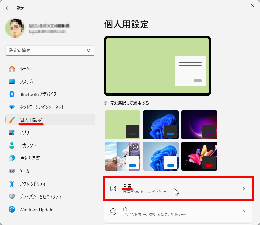Click the vertical scrollbar

tap(258, 83)
